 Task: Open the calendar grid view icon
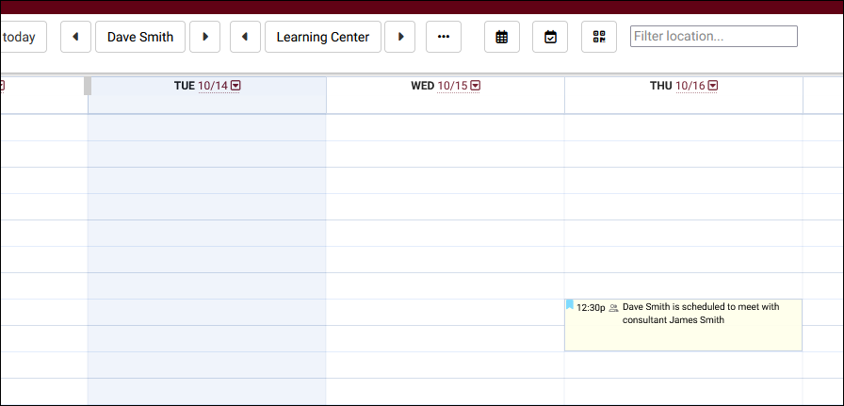click(x=502, y=37)
